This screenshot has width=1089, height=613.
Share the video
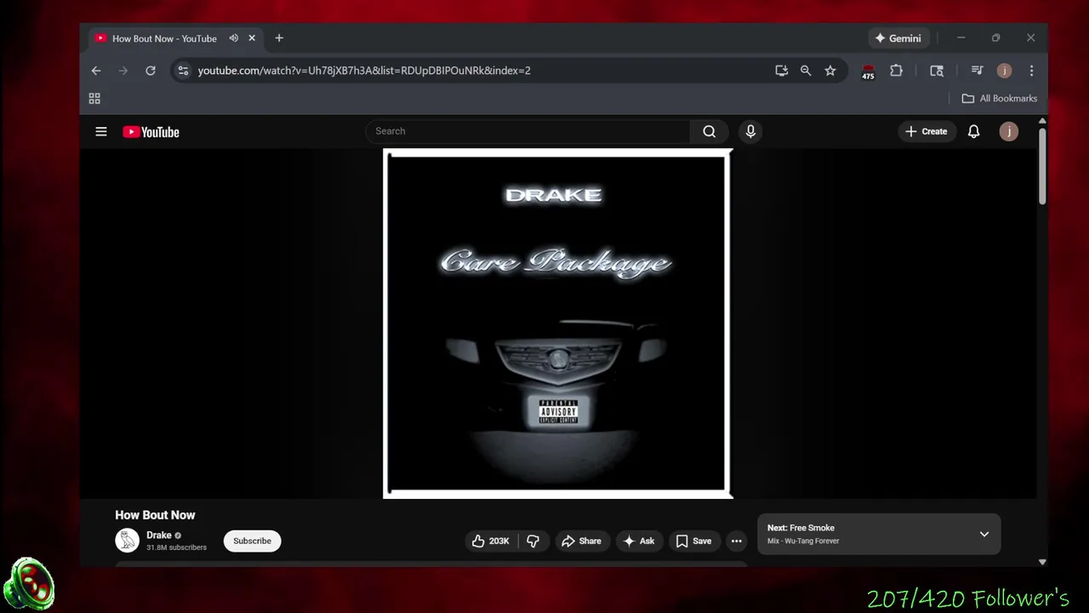(x=581, y=541)
